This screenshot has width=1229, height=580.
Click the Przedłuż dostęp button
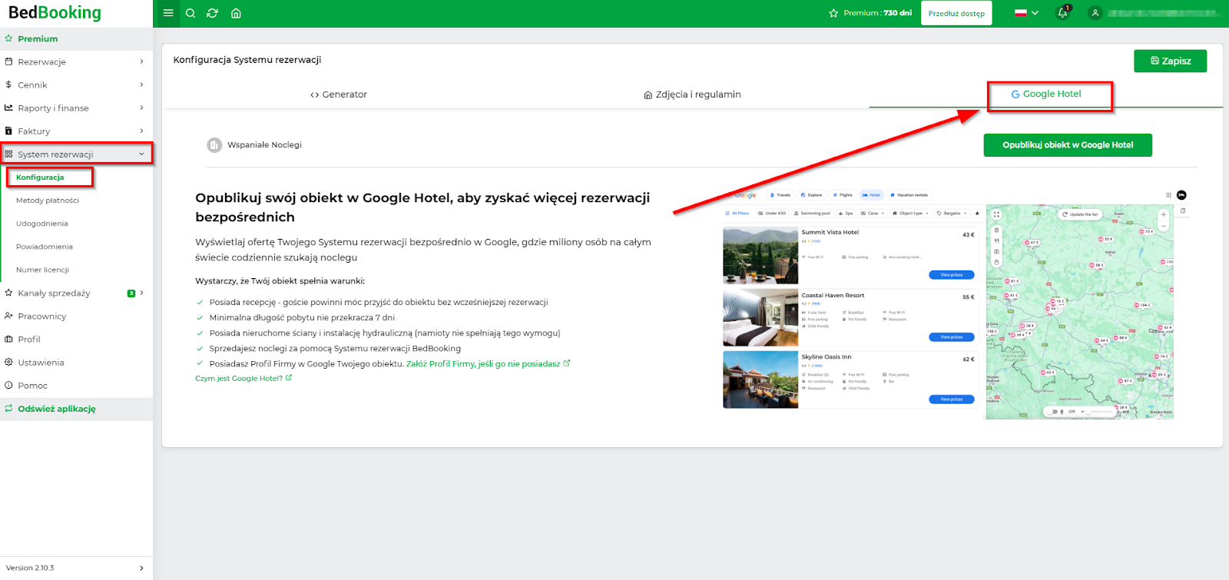pos(956,13)
